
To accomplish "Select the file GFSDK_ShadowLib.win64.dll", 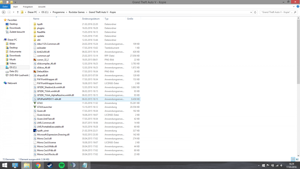I will [51, 87].
